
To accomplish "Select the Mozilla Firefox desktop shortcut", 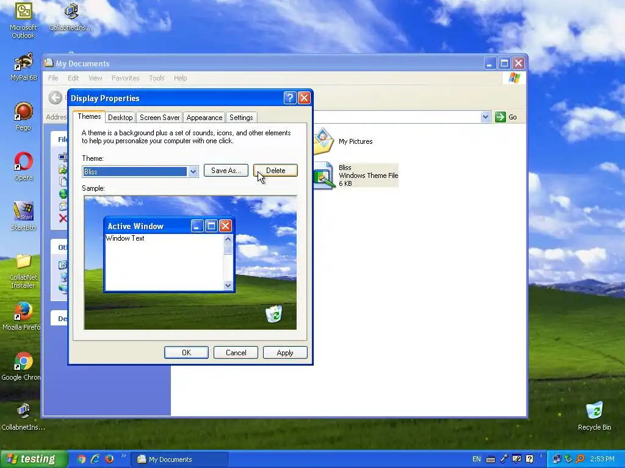I will (x=21, y=316).
